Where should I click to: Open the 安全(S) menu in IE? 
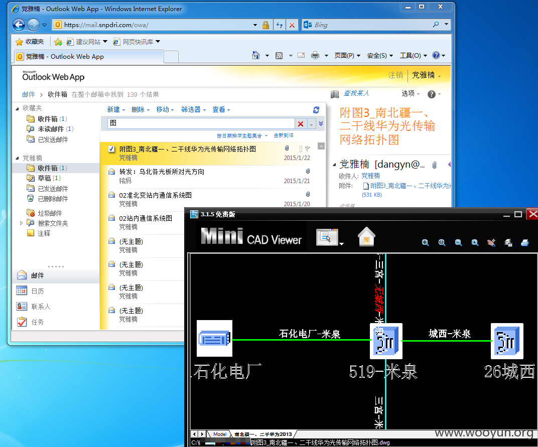click(380, 56)
